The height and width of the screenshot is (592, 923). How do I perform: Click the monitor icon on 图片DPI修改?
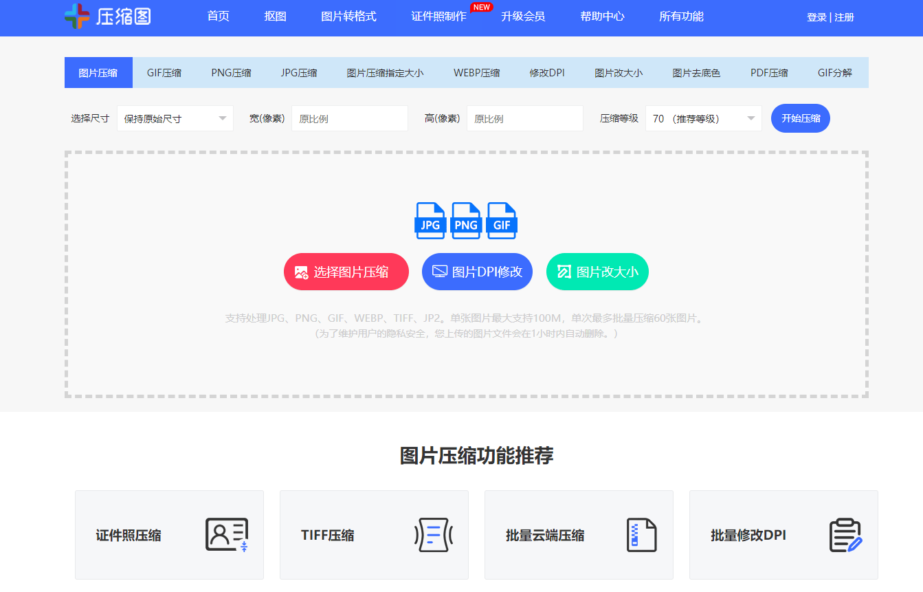(x=439, y=271)
